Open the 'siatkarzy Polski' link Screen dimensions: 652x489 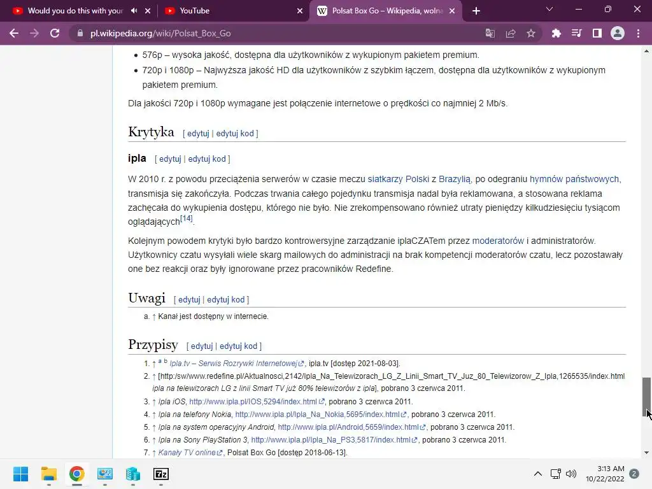(x=399, y=179)
